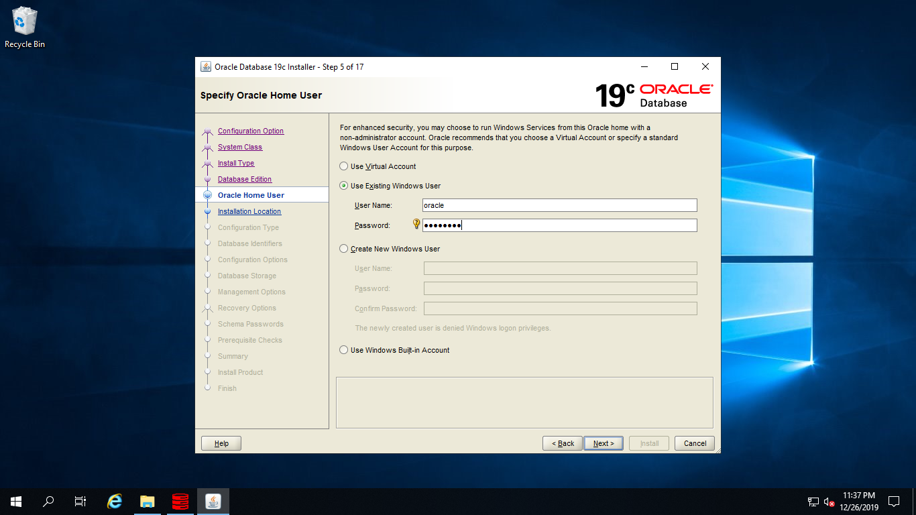
Task: Unmute the speaker icon in system tray
Action: pos(829,501)
